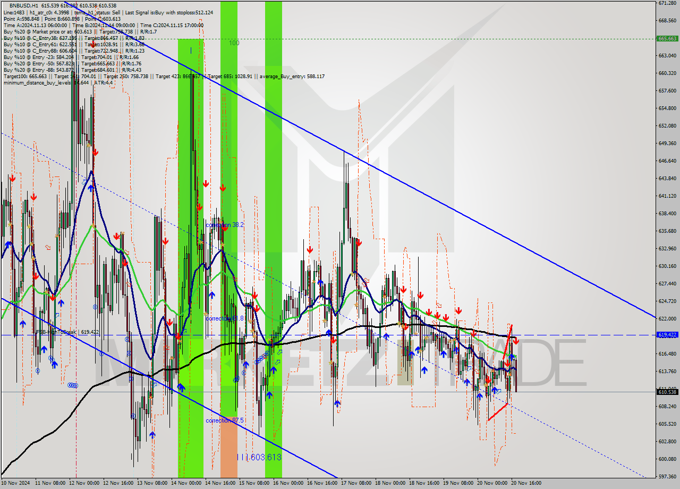
Task: Click the 'correction 61.8' label
Action: click(x=225, y=318)
